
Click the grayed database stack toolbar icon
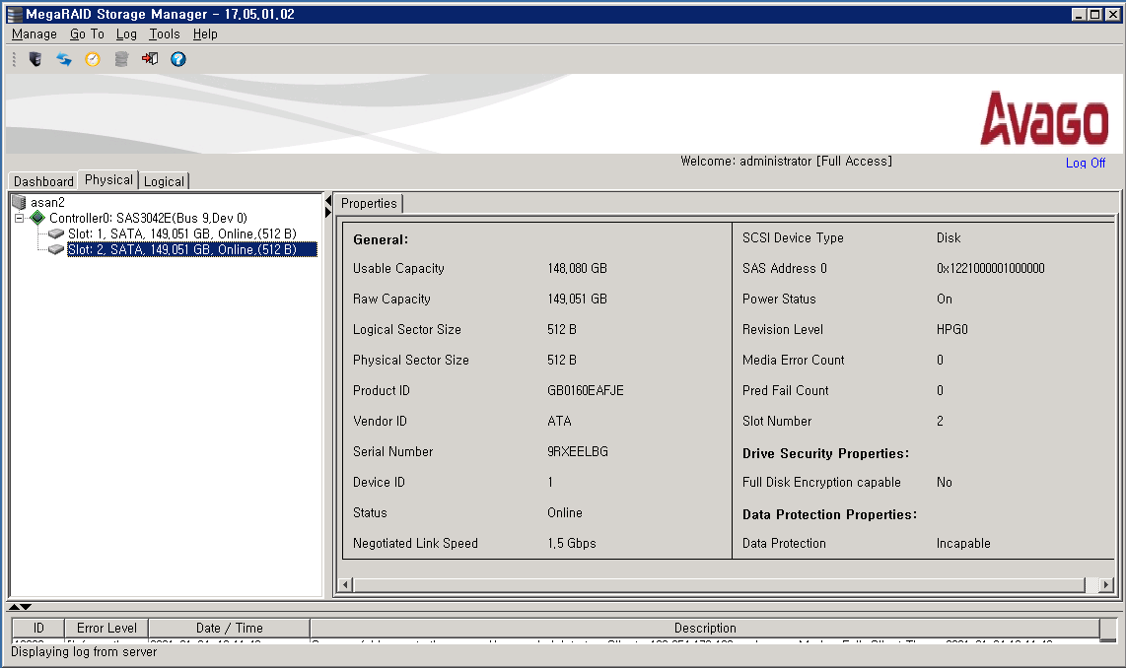coord(121,59)
